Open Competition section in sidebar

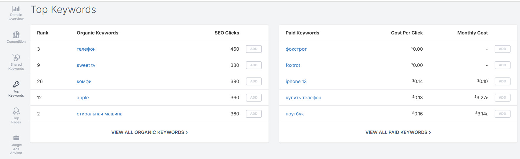coord(16,37)
